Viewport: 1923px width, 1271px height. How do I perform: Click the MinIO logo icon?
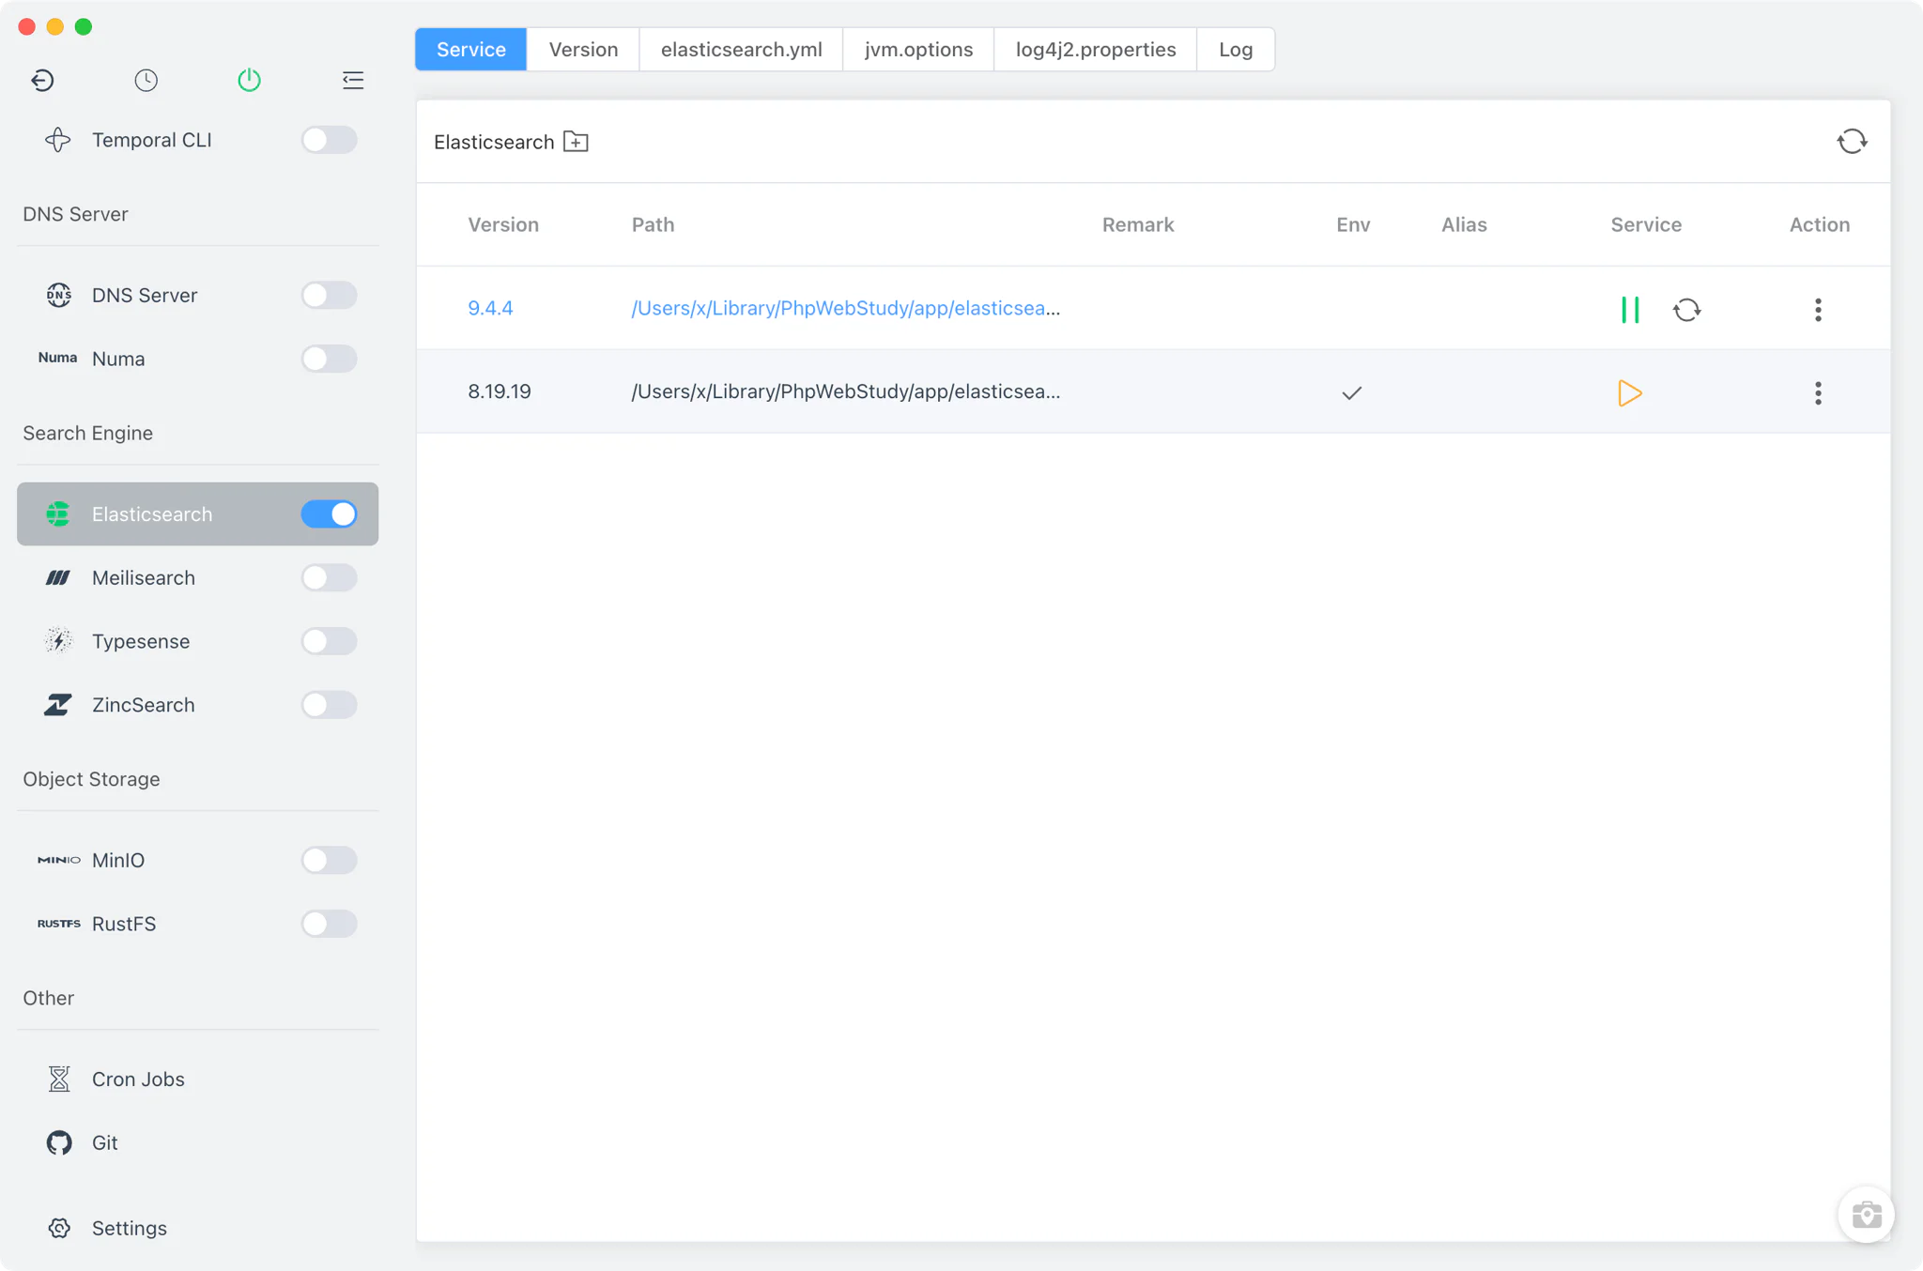point(58,860)
